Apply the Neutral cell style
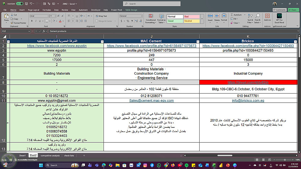Screen dimensions: 301x169 click(191, 21)
